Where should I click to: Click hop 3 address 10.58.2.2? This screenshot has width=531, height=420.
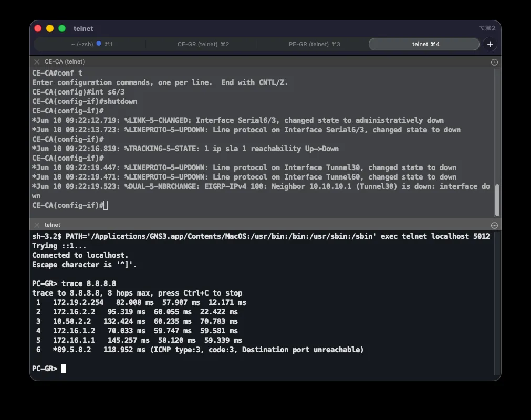tap(72, 321)
